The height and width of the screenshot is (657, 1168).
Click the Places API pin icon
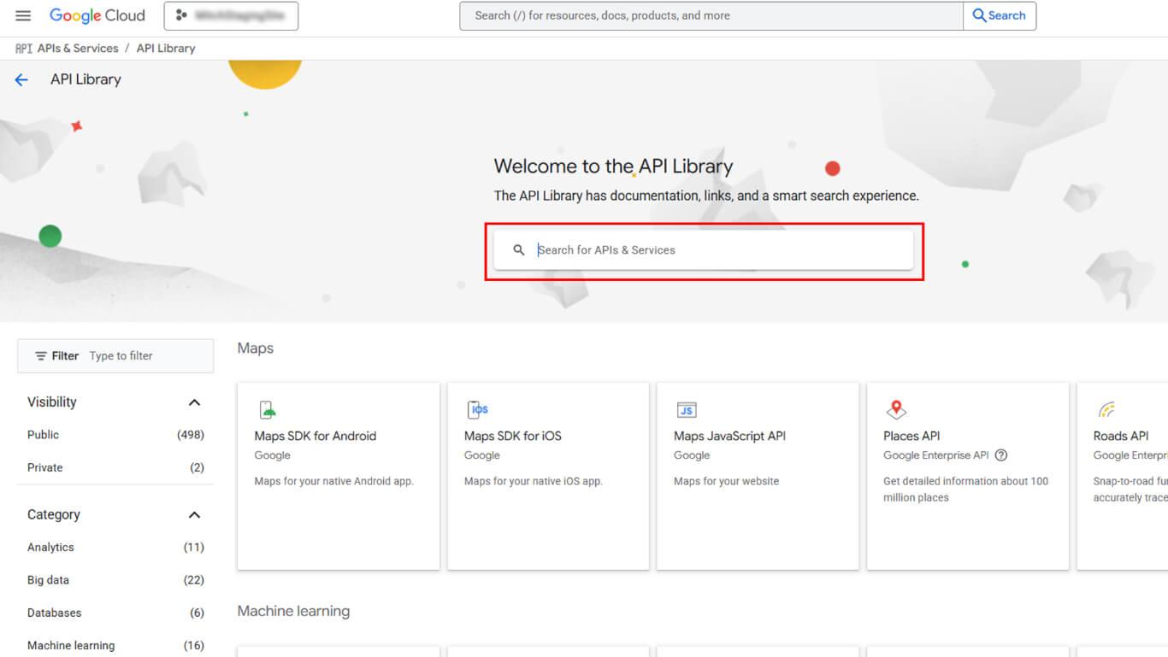[x=896, y=410]
